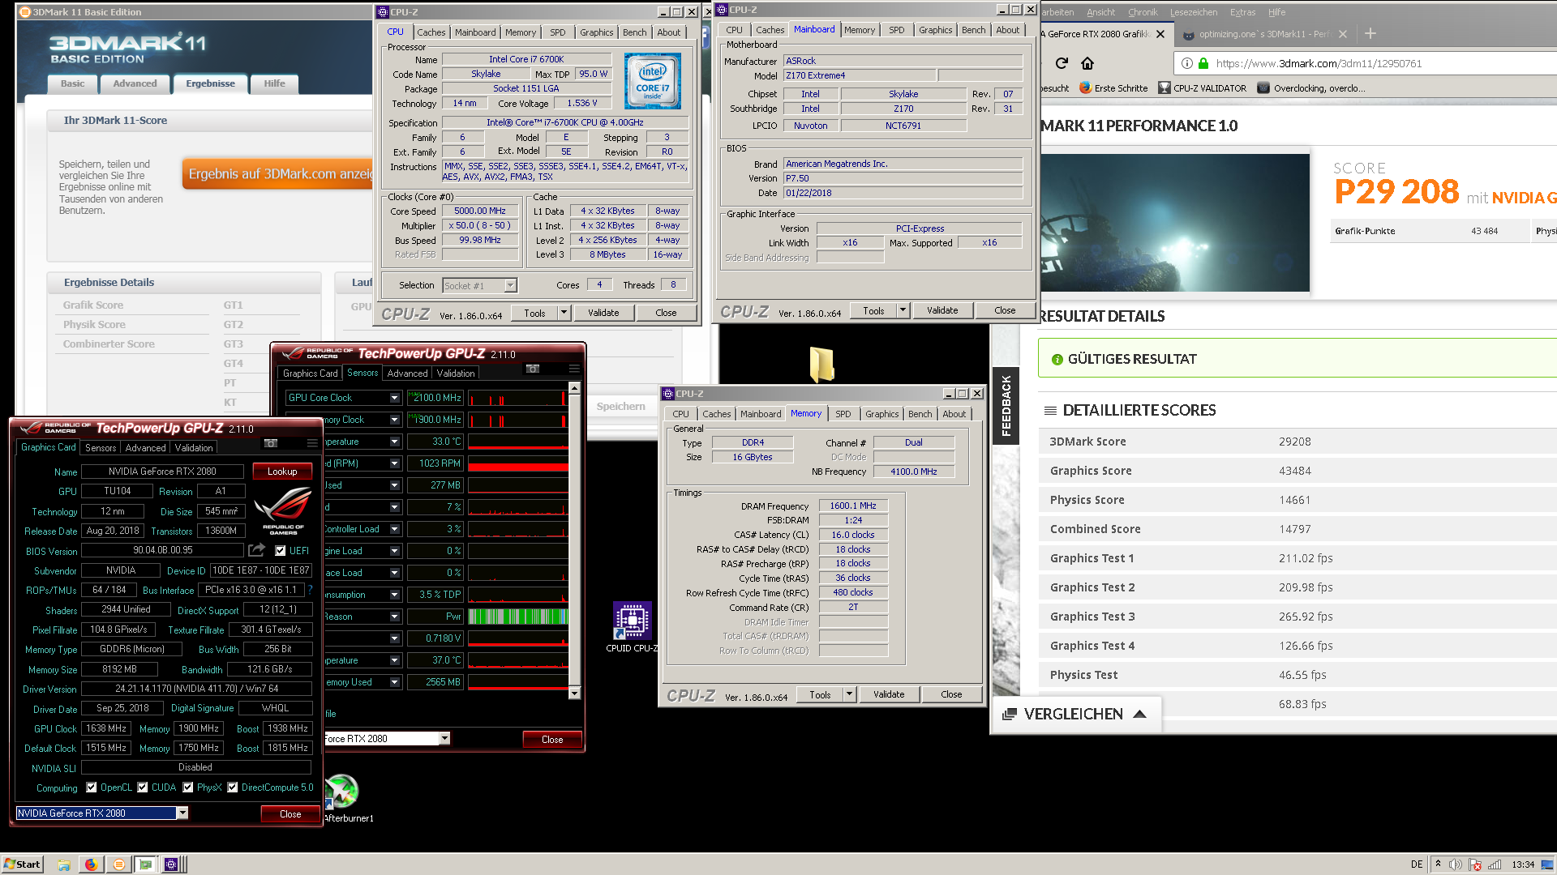Open GPU-Z Graphics Card hamburger menu

pyautogui.click(x=312, y=443)
